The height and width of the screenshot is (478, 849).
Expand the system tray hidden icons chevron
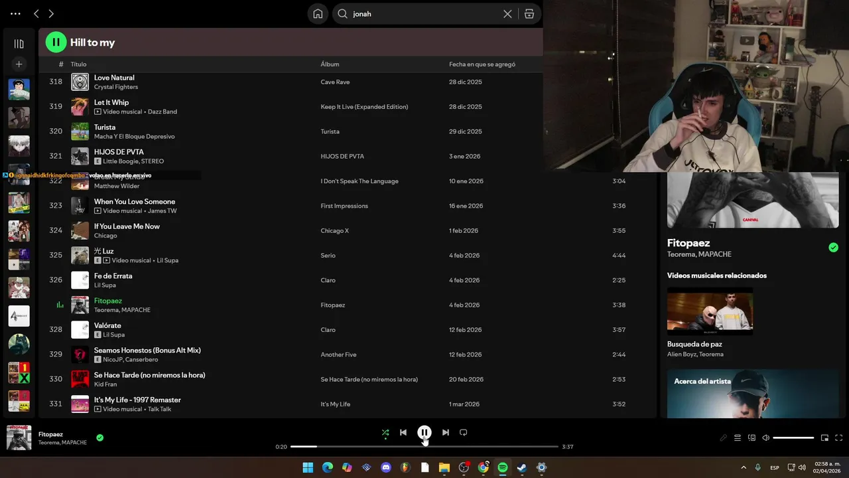point(744,467)
